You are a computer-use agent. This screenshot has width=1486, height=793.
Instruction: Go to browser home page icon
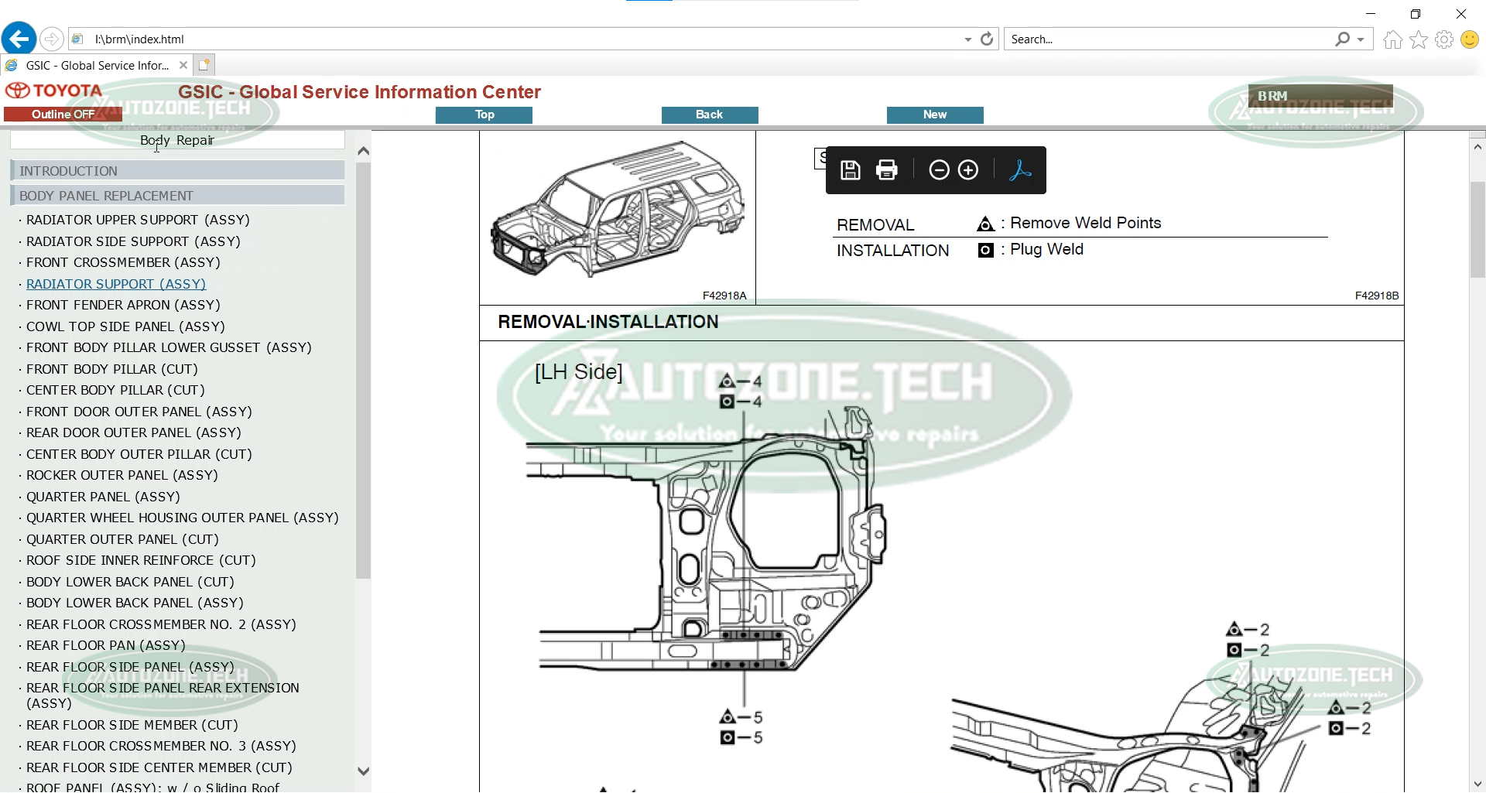click(1393, 39)
